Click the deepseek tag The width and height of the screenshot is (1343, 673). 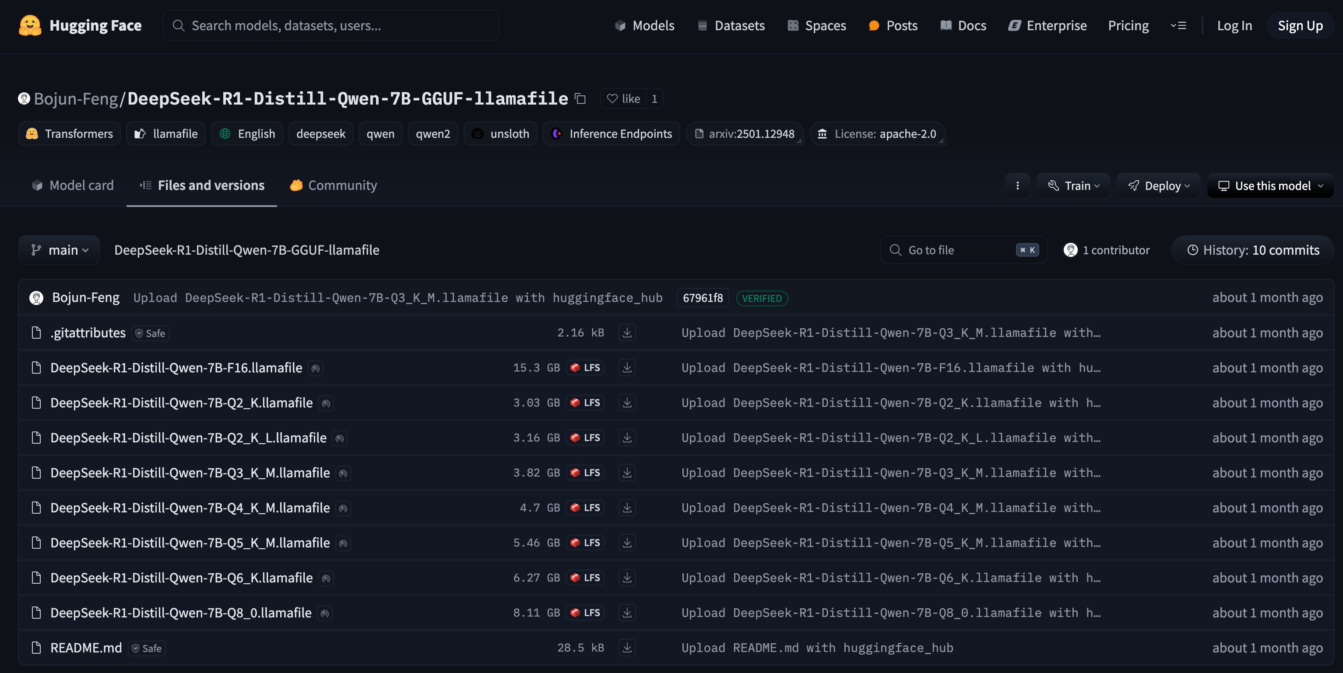click(x=320, y=133)
